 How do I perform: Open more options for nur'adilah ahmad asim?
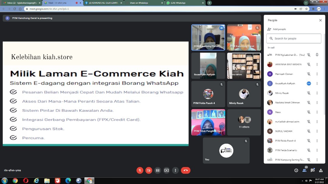tap(317, 122)
